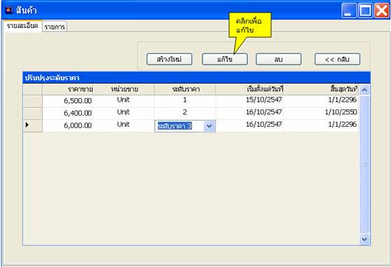Screen dimensions: 391x267
Task: Click the ระดับราคา 3 combo box text
Action: pos(174,126)
